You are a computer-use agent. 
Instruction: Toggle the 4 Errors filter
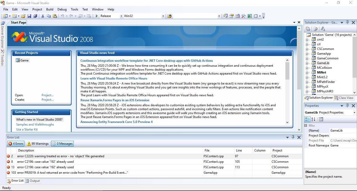[16, 144]
